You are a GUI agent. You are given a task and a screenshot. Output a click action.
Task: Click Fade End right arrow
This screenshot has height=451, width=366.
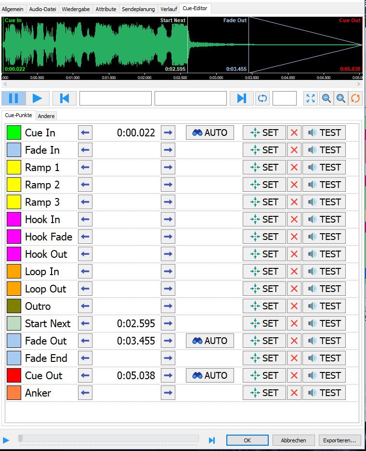(x=168, y=358)
